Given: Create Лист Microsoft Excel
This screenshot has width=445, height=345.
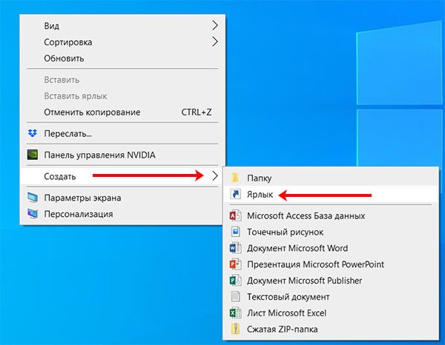Looking at the screenshot, I should click(x=331, y=312).
